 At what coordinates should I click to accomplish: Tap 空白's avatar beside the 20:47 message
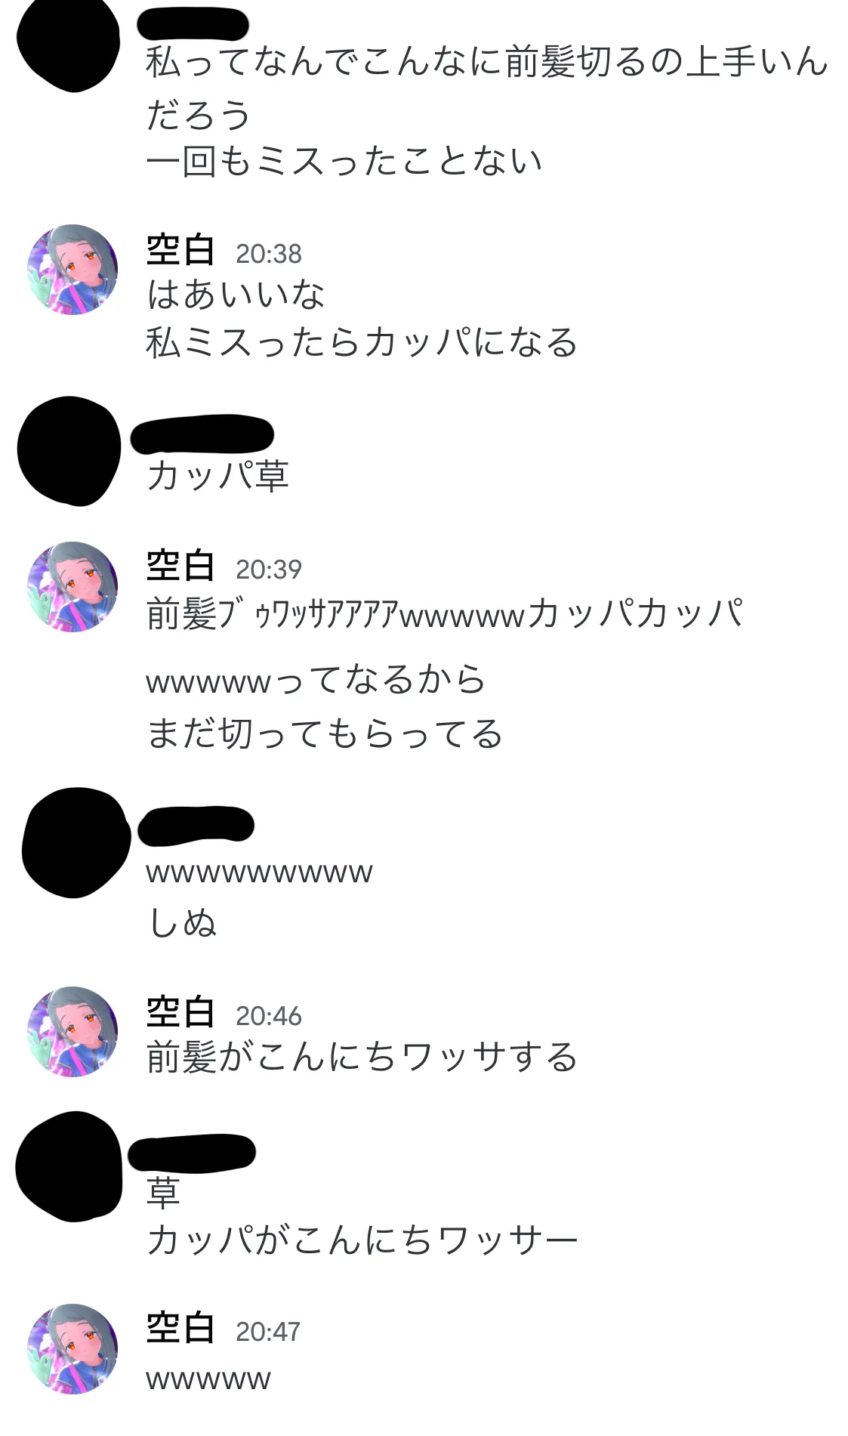point(72,1348)
